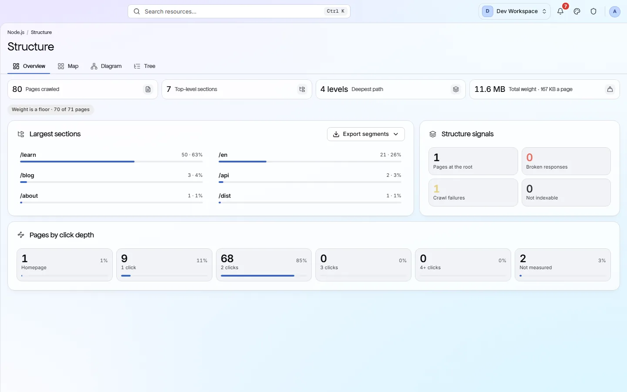
Task: Click the Export segments chevron arrow
Action: pyautogui.click(x=396, y=134)
